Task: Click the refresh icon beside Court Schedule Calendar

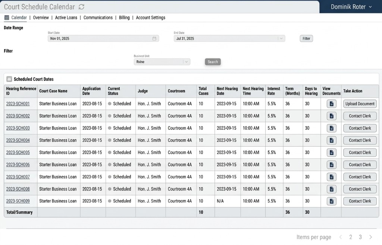Action: 81,7
